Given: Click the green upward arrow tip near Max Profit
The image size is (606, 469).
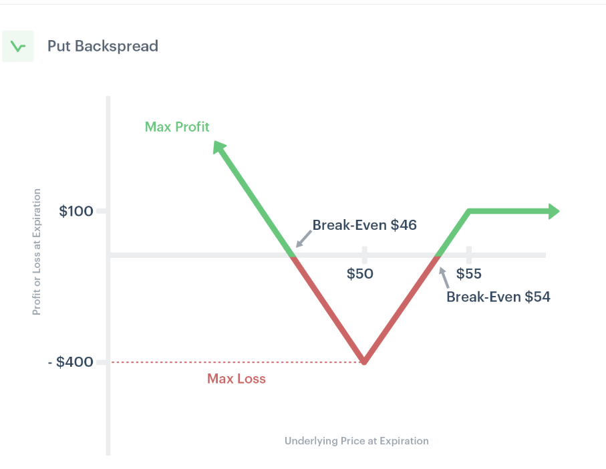Looking at the screenshot, I should pos(218,147).
